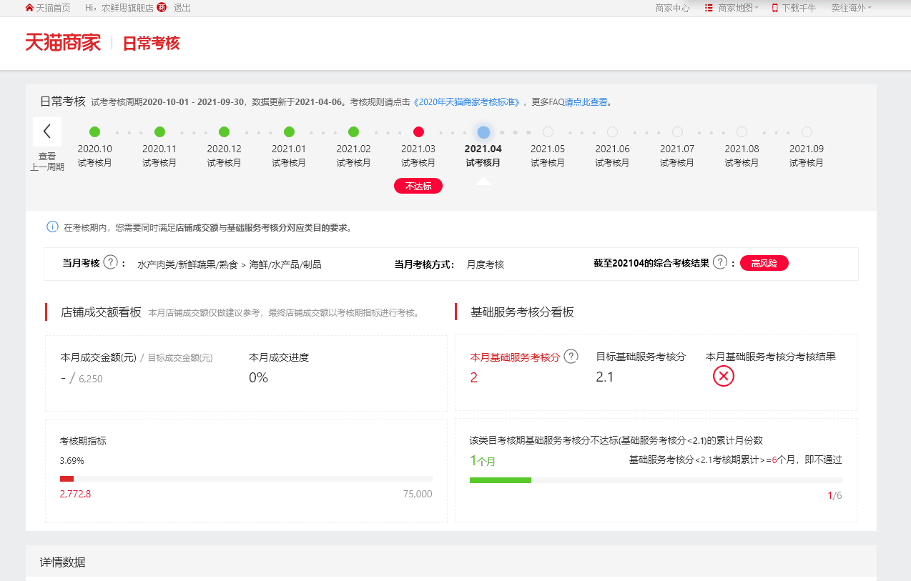
Task: Open the 天猫首页 link
Action: 53,8
